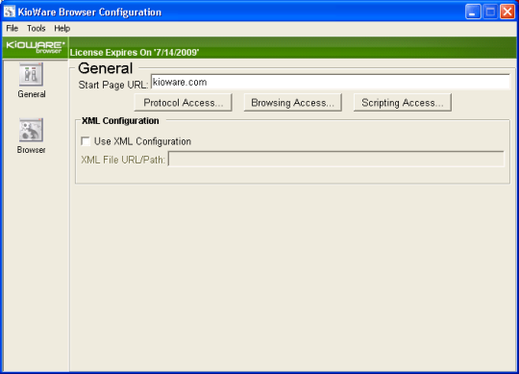
Task: Click the Start Page URL label
Action: pos(112,85)
